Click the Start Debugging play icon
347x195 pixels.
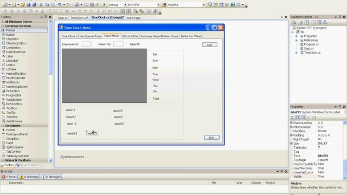tap(105, 4)
